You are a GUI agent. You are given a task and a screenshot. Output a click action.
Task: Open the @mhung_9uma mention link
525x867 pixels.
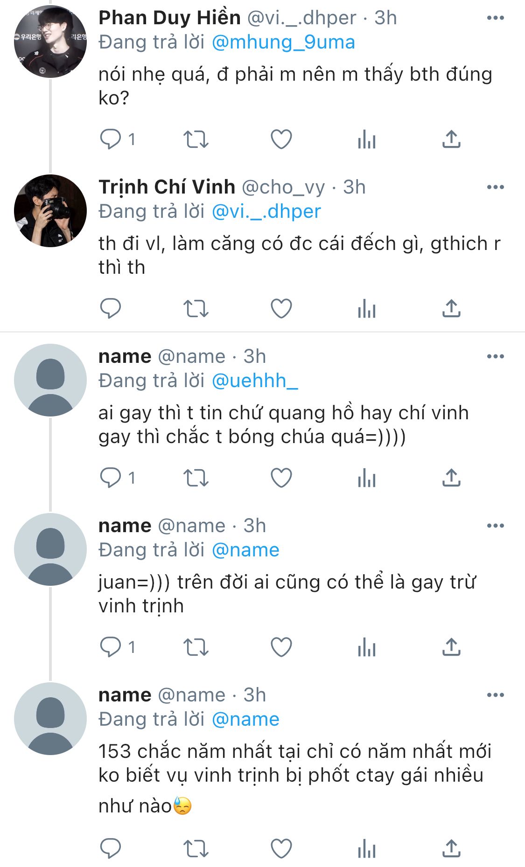point(283,42)
